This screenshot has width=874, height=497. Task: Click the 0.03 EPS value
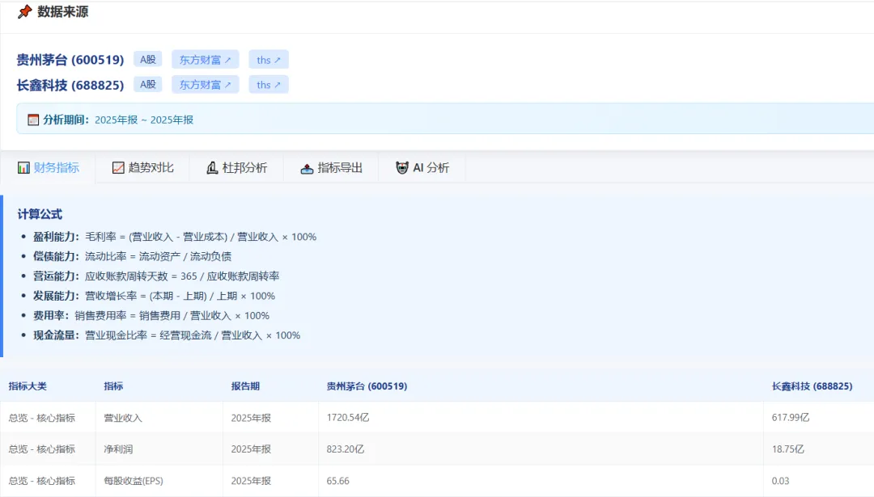[x=780, y=481]
